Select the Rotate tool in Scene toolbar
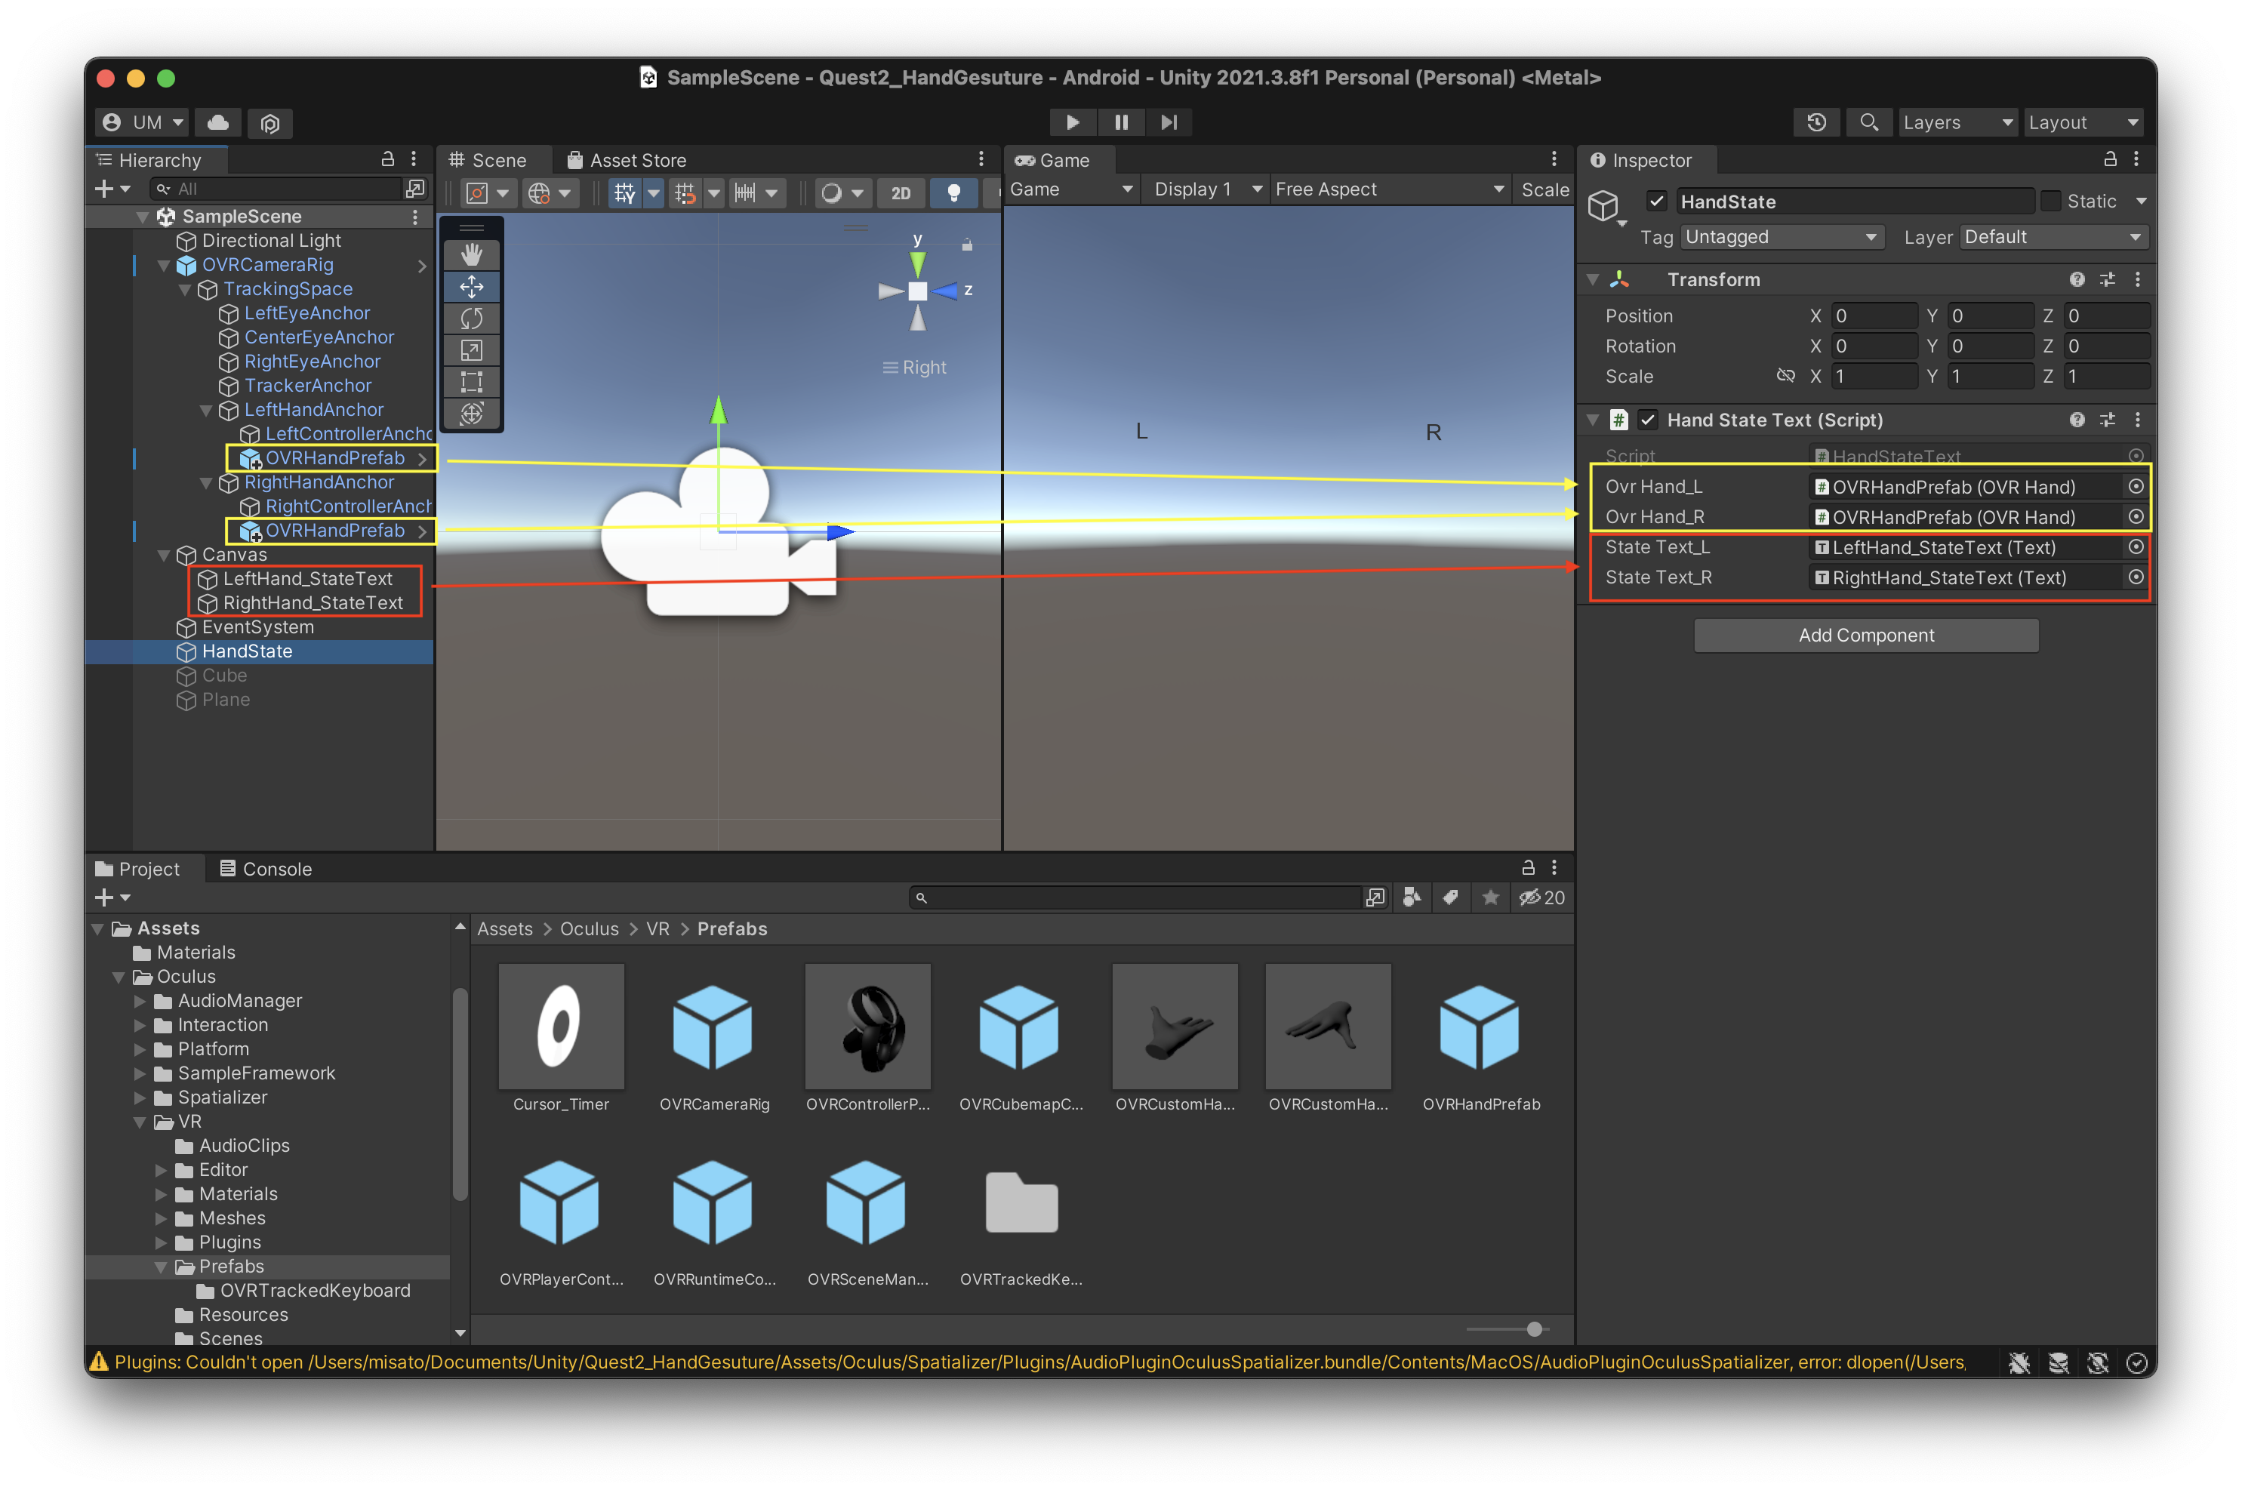Screen dimensions: 2242x1490 coord(471,319)
